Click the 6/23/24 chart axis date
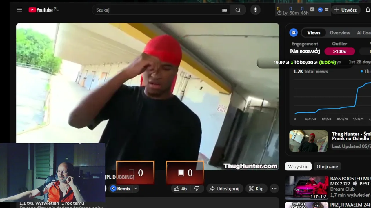The height and width of the screenshot is (208, 371). coord(310,119)
